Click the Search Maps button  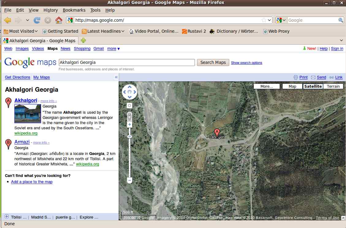(213, 63)
